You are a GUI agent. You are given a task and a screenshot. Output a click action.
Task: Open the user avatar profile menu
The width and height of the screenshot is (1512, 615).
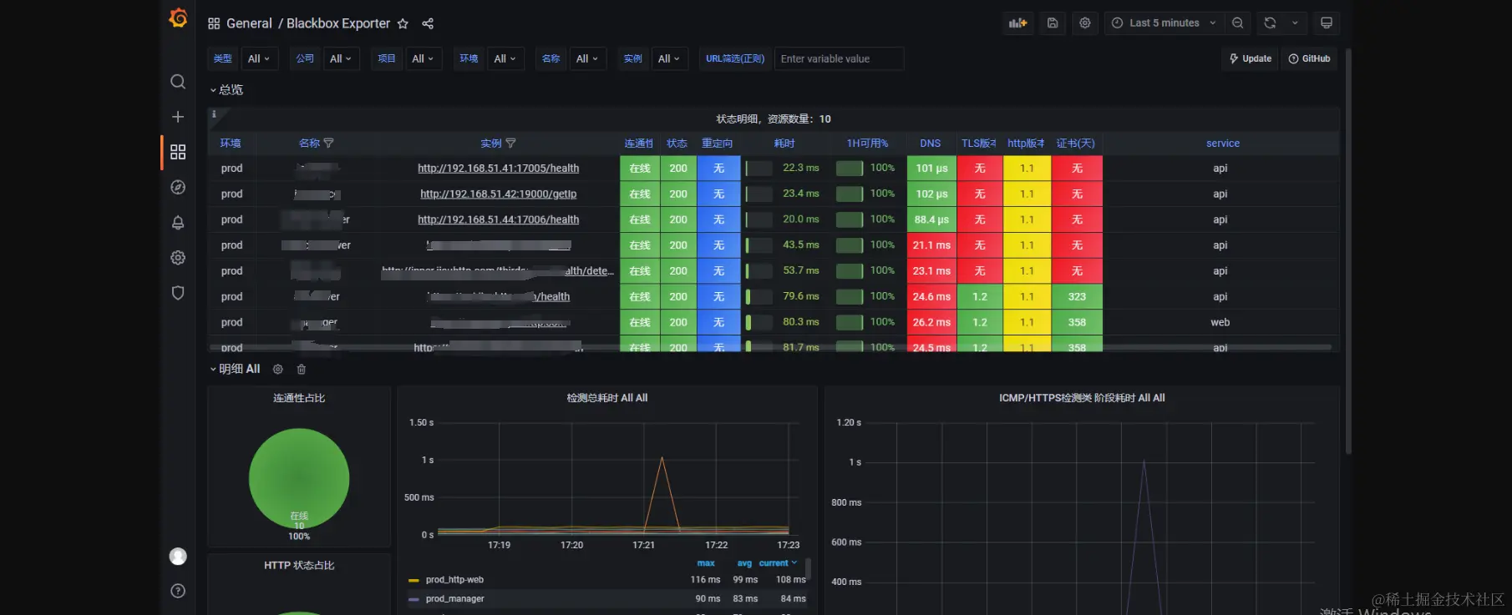178,557
